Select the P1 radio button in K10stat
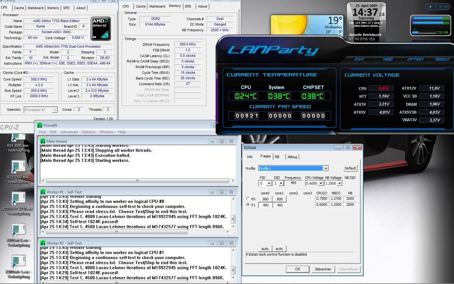 pos(248,205)
